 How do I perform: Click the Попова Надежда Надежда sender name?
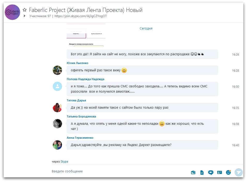pos(85,79)
